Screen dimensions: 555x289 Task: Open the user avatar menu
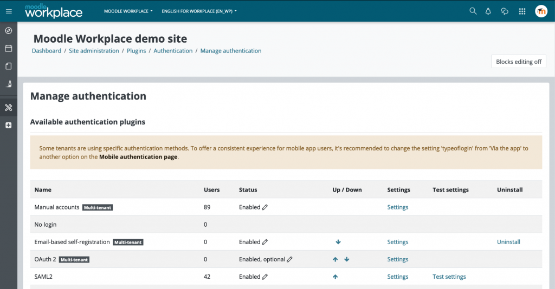[x=541, y=11]
